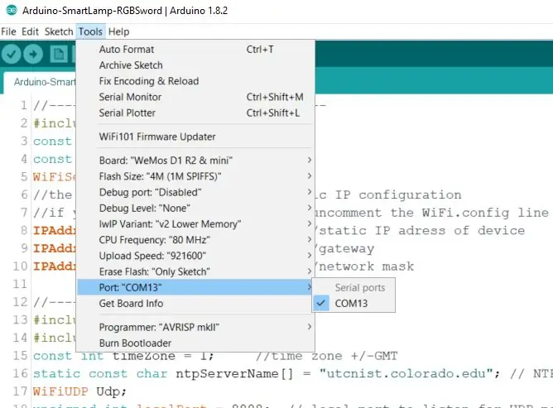Select Auto Format menu entry
Image resolution: width=553 pixels, height=408 pixels.
[x=195, y=50]
